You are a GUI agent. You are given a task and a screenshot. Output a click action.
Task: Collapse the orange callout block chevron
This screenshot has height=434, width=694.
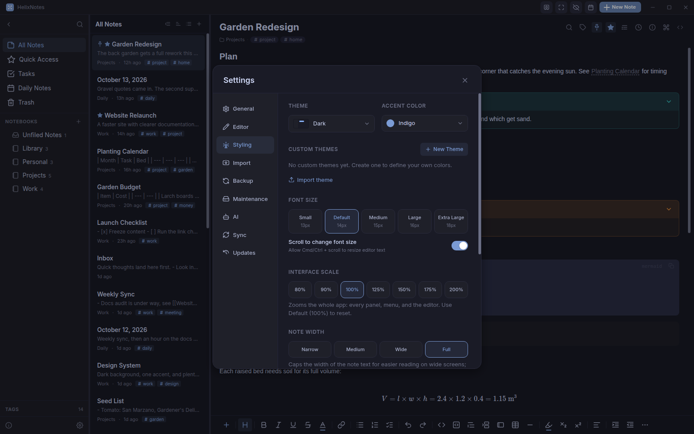tap(669, 209)
